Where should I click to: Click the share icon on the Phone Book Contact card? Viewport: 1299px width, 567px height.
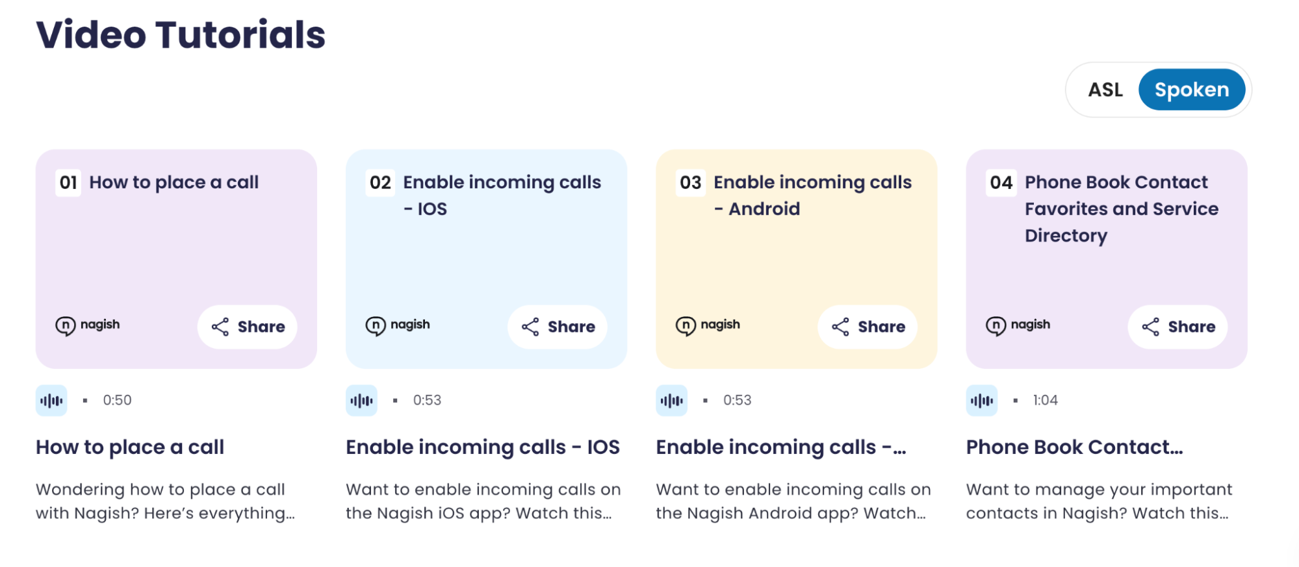(x=1151, y=327)
